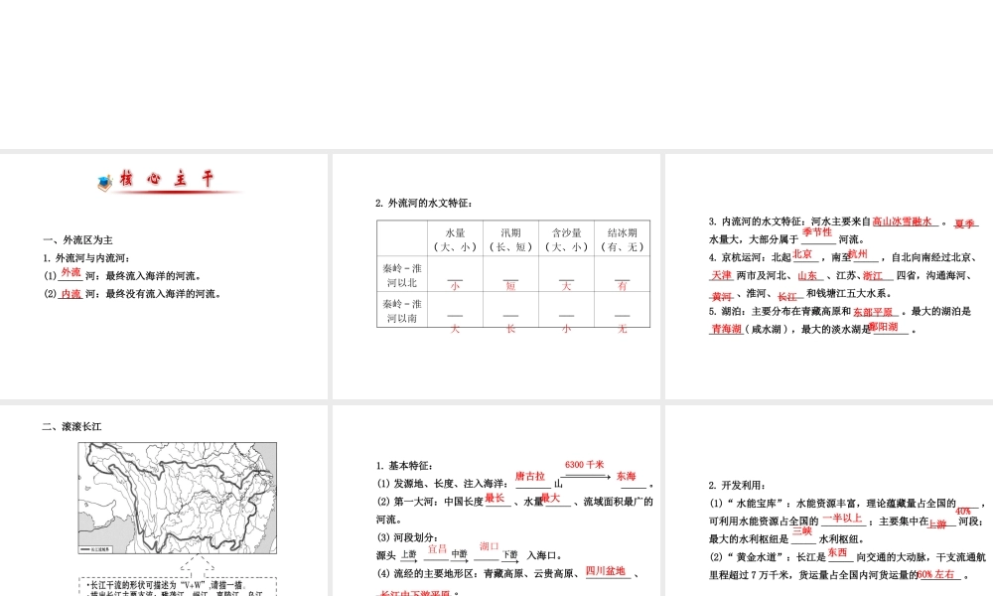Click the row label 秦岭-淮河以北
Viewport: 993px width, 596px height.
[x=402, y=275]
